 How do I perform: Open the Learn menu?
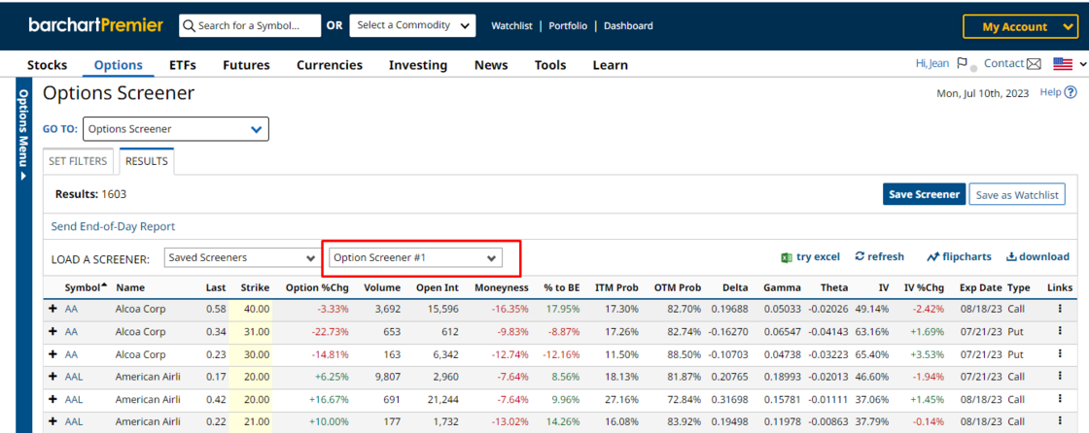[x=610, y=65]
